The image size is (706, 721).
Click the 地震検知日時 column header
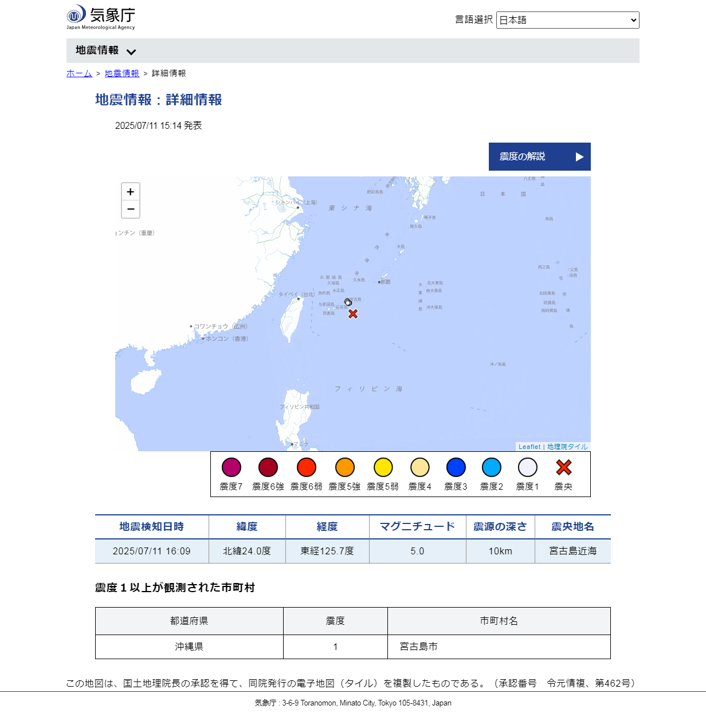[152, 527]
